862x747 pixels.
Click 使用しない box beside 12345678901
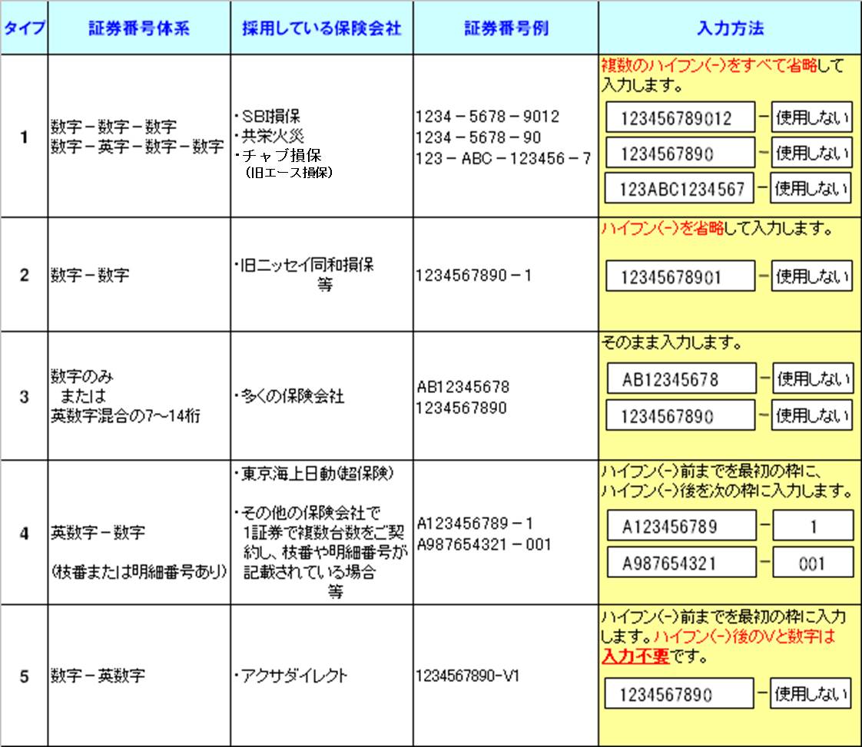(x=812, y=277)
